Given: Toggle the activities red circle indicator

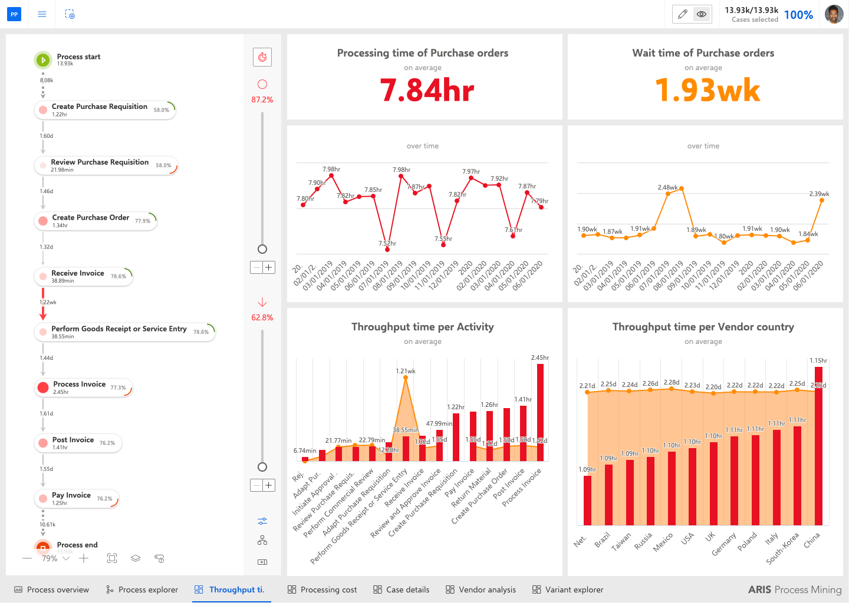Looking at the screenshot, I should 262,85.
